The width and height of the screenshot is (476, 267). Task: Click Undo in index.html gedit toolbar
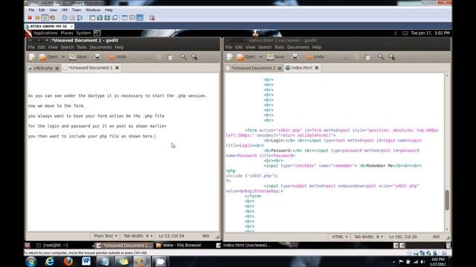(315, 56)
